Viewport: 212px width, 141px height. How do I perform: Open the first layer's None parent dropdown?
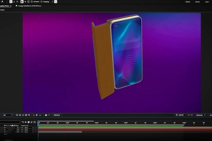[29, 128]
